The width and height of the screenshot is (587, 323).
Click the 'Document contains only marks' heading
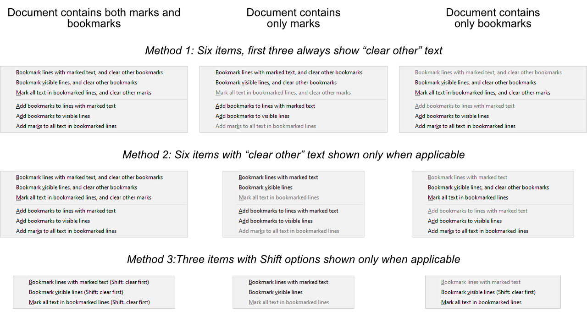[293, 18]
